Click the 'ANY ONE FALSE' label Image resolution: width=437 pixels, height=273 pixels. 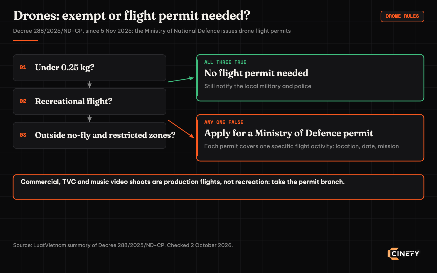click(x=224, y=122)
